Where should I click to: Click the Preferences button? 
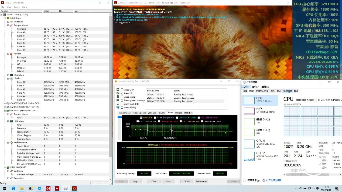click(x=201, y=182)
